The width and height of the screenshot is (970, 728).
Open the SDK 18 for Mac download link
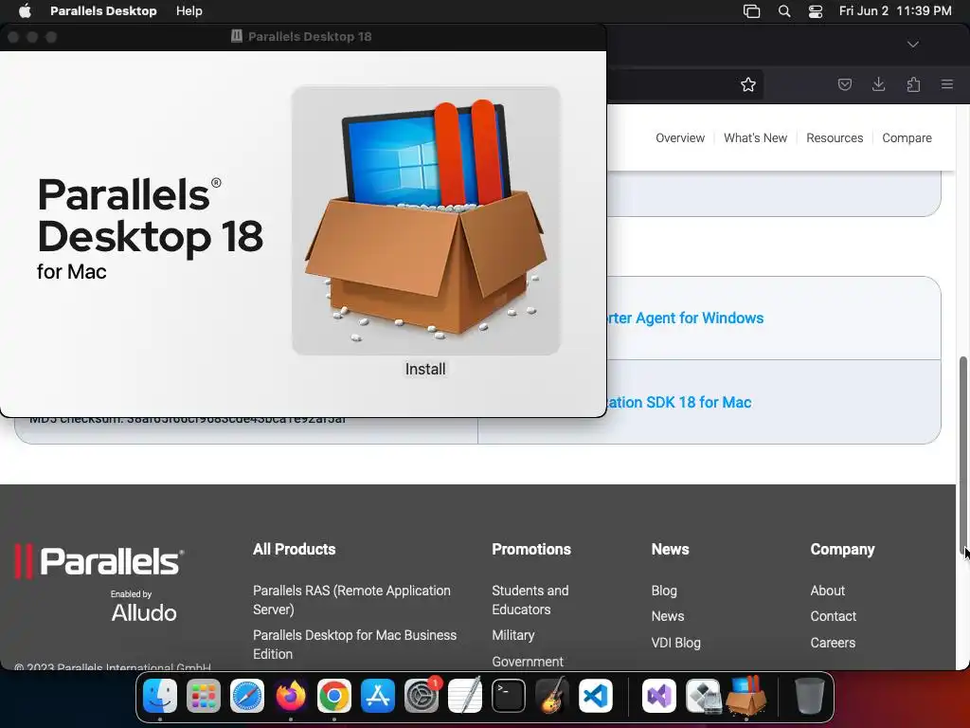(679, 402)
